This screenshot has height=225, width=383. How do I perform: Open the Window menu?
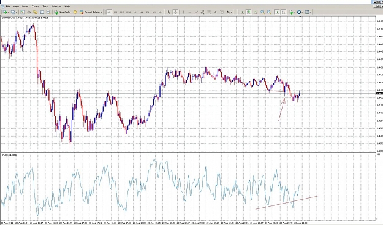(56, 6)
